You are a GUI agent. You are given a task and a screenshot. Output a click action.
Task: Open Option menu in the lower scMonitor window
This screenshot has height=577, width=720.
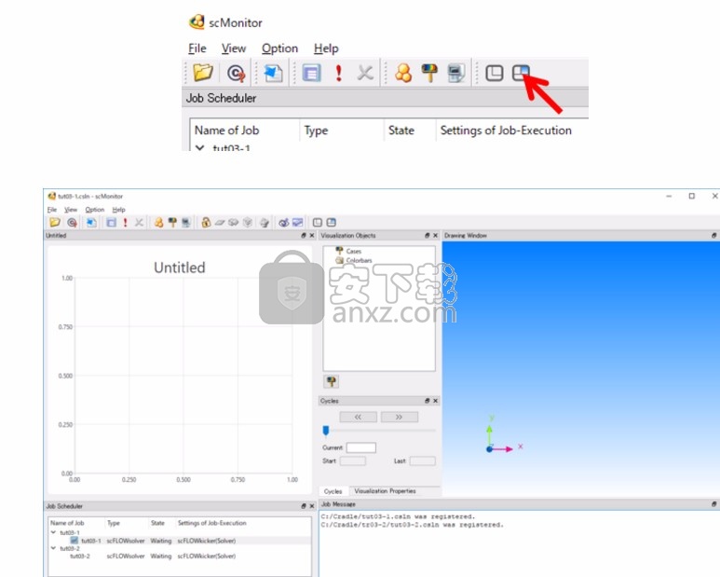click(x=95, y=210)
